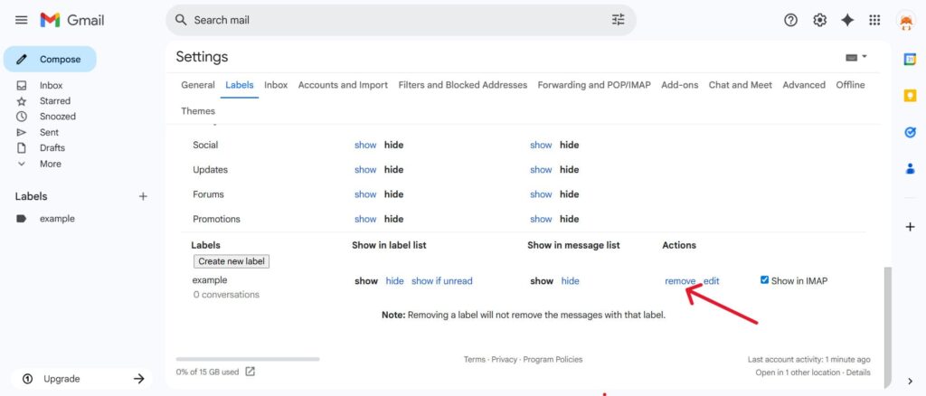The image size is (926, 396).
Task: Open Google Calendar side panel icon
Action: click(910, 60)
